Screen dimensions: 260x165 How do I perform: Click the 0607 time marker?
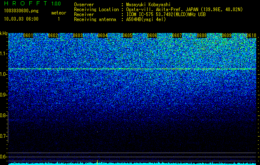point(177,35)
